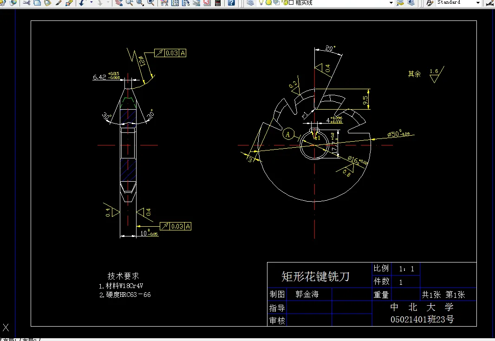Cut selection with the scissors icon

pyautogui.click(x=27, y=2)
